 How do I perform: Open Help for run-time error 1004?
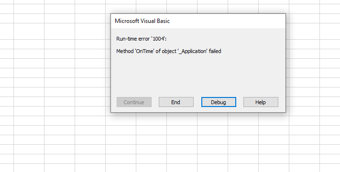261,102
